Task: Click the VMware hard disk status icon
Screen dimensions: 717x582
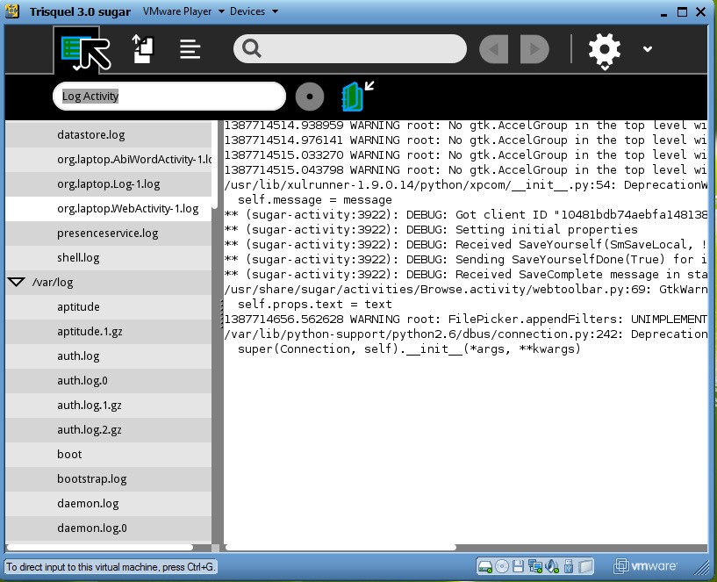Action: (x=484, y=566)
